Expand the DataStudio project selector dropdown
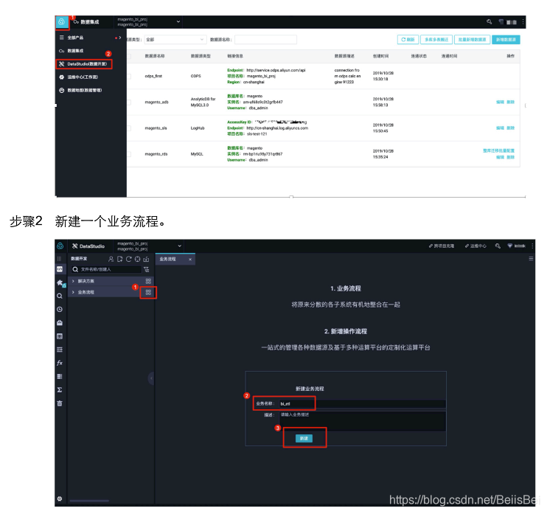 coord(180,246)
